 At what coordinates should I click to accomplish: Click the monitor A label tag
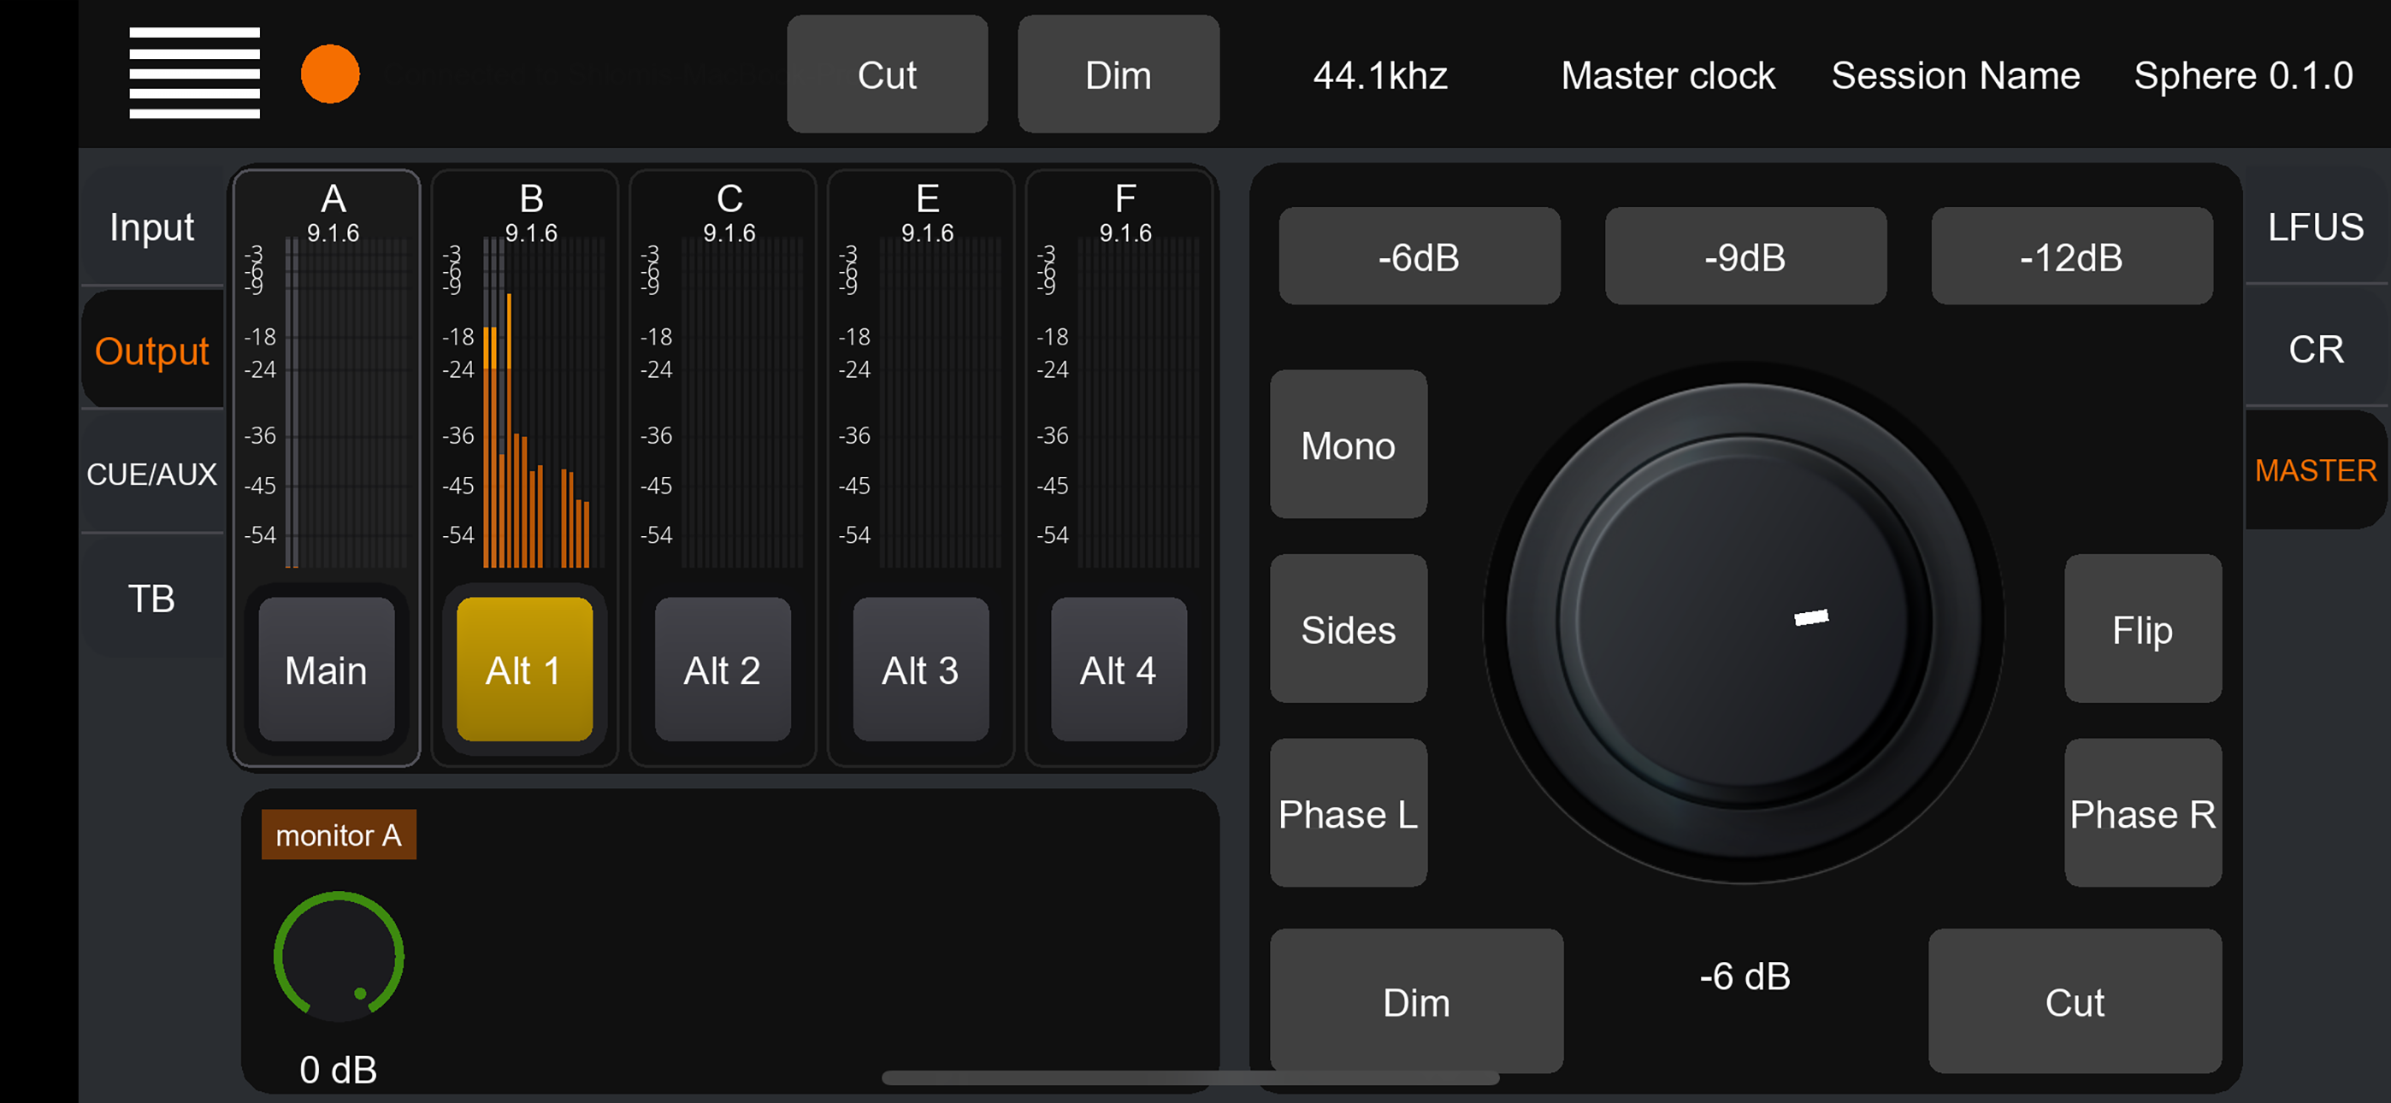coord(338,835)
